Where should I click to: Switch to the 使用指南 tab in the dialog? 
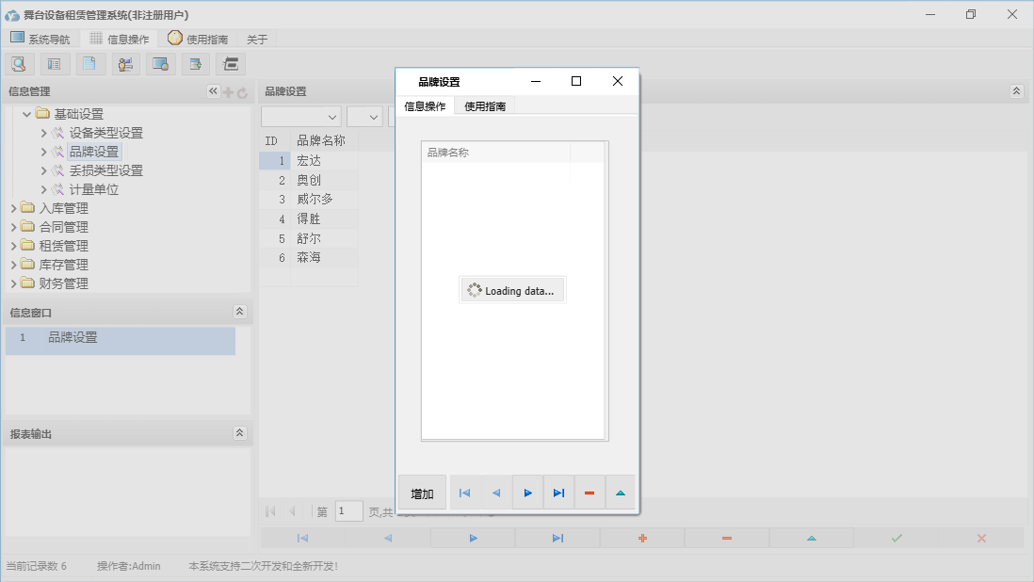point(485,105)
